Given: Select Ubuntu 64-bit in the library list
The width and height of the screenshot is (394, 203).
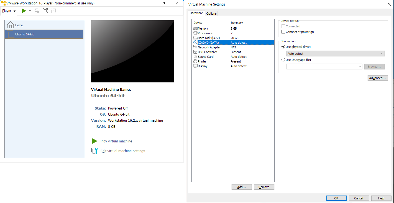Looking at the screenshot, I should 44,34.
